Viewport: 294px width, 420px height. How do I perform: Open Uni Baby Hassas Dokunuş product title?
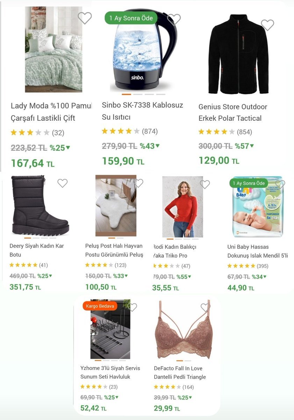258,251
